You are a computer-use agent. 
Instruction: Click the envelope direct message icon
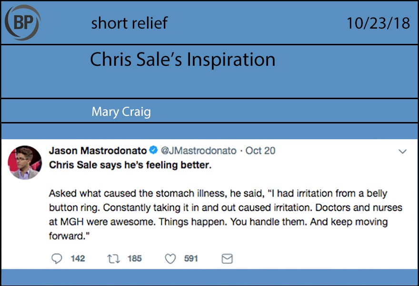(x=227, y=258)
